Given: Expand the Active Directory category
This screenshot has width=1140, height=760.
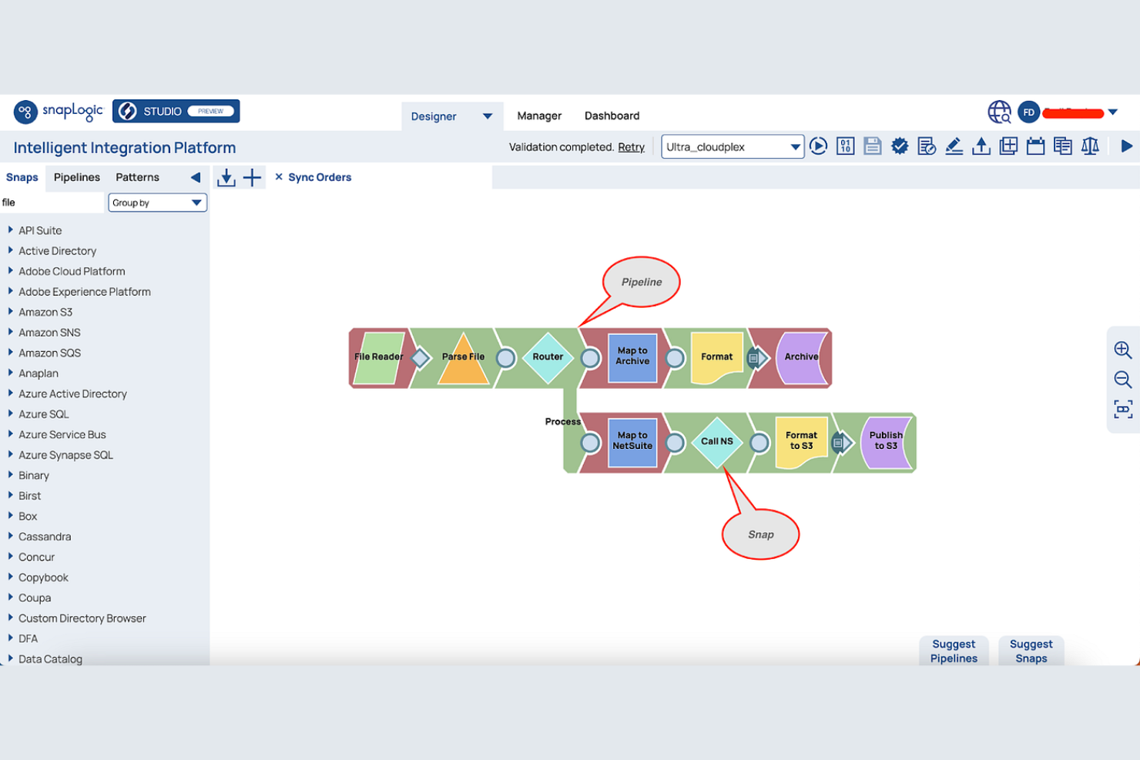Looking at the screenshot, I should point(10,250).
